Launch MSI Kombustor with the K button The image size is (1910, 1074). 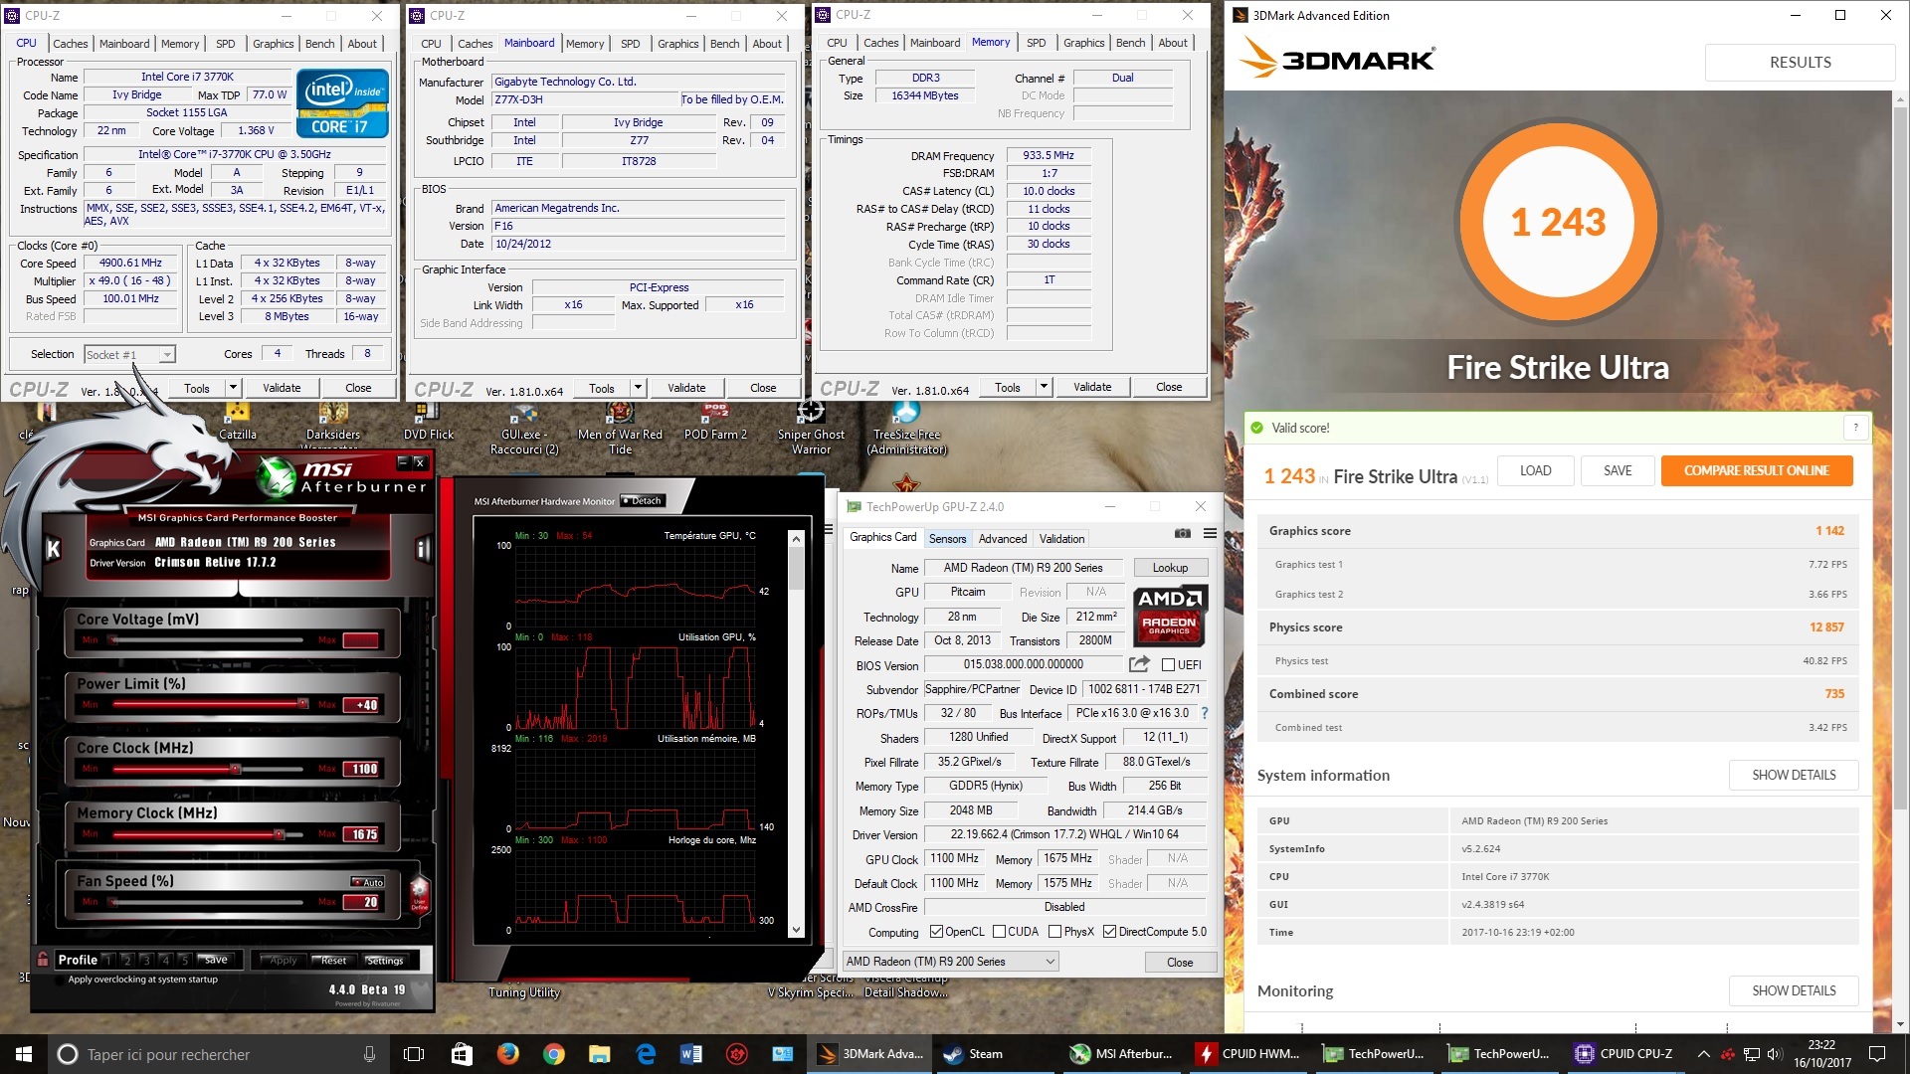coord(54,549)
